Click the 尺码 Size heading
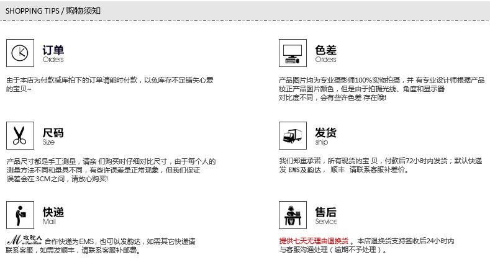 click(x=53, y=137)
